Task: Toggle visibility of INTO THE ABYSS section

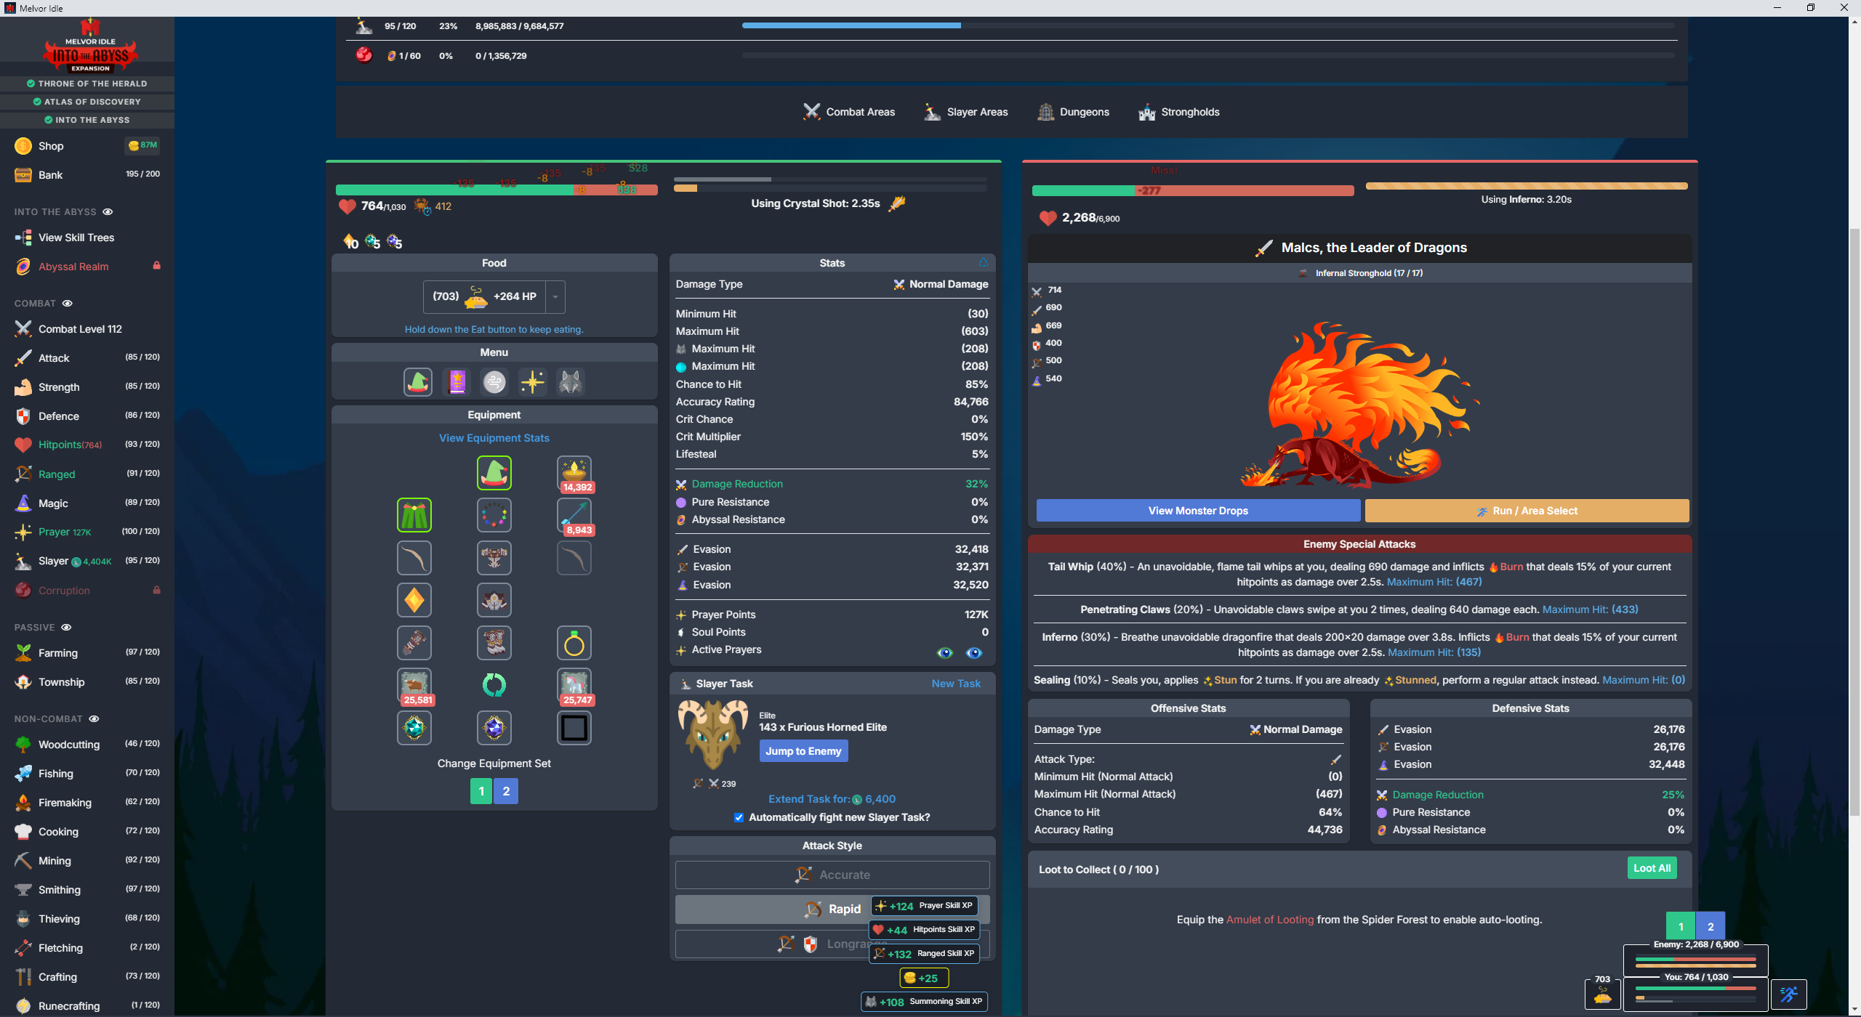Action: click(108, 212)
